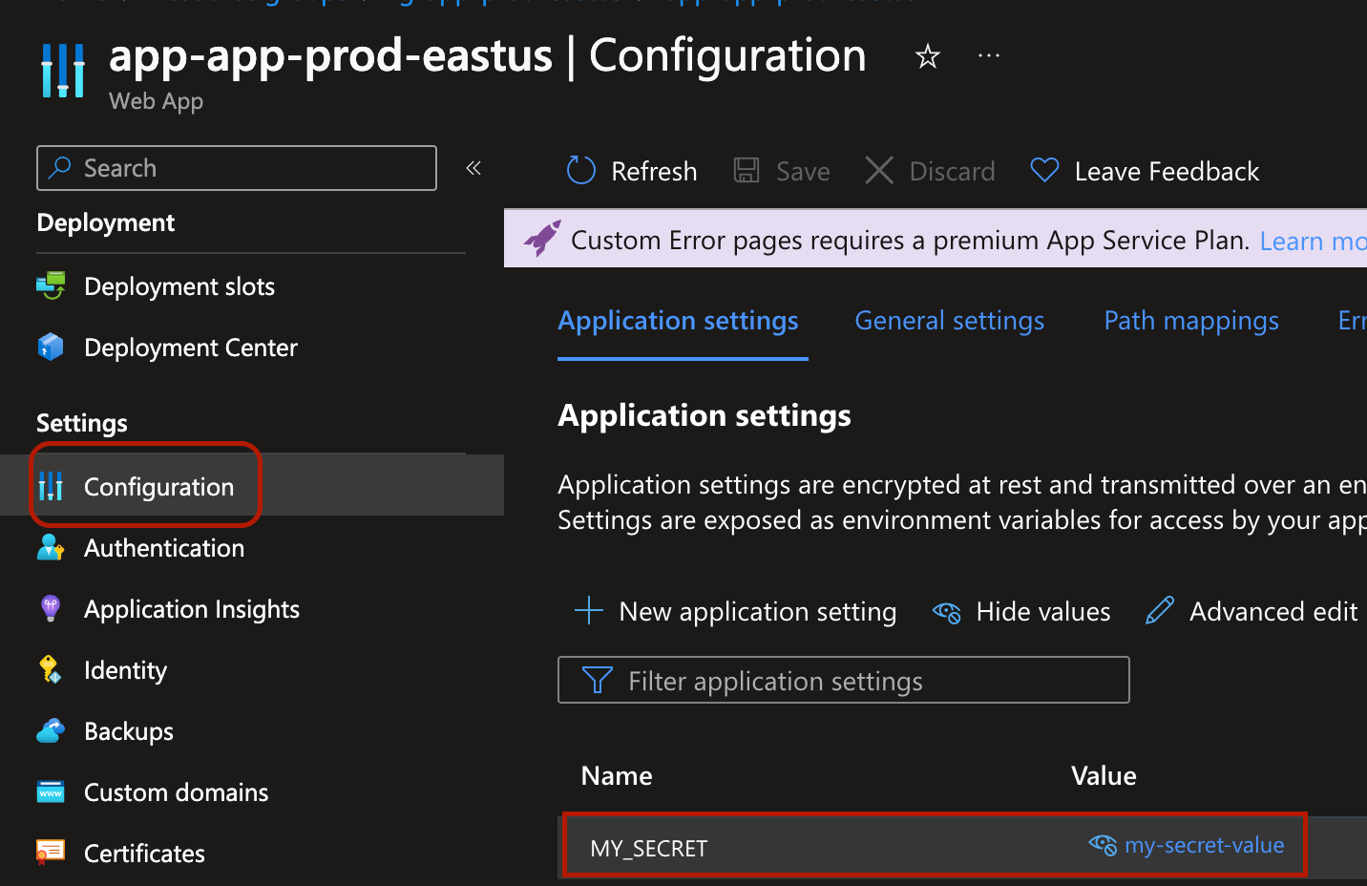Open Certificates page
1367x886 pixels.
144,854
